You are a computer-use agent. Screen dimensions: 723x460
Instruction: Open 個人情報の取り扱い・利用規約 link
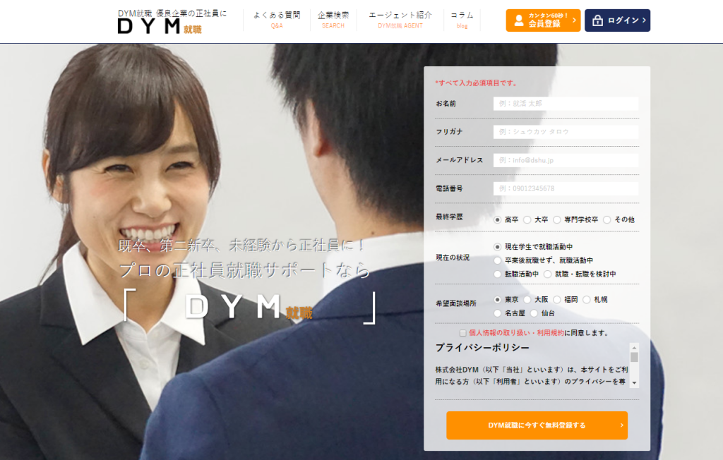tap(516, 333)
